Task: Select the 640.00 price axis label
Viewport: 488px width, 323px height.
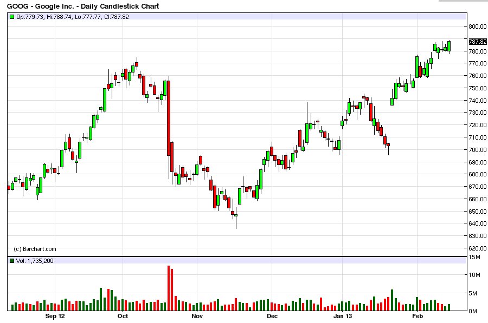Action: coord(478,223)
